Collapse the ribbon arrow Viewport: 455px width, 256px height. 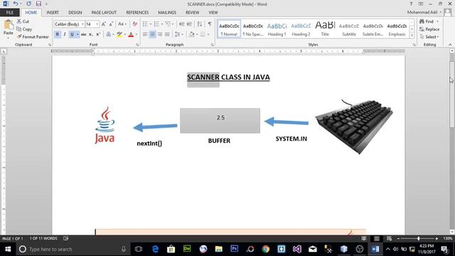(450, 45)
